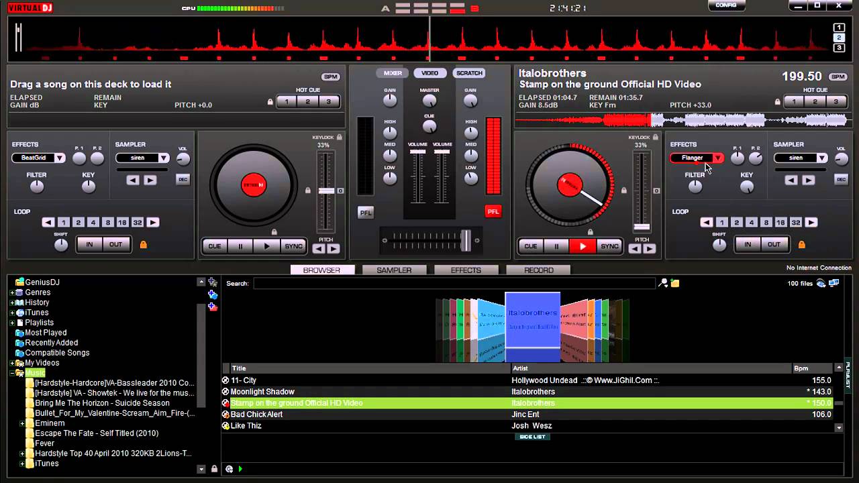Screen dimensions: 859x483
Task: Select Italobrothers cover in album carousel
Action: coord(532,319)
